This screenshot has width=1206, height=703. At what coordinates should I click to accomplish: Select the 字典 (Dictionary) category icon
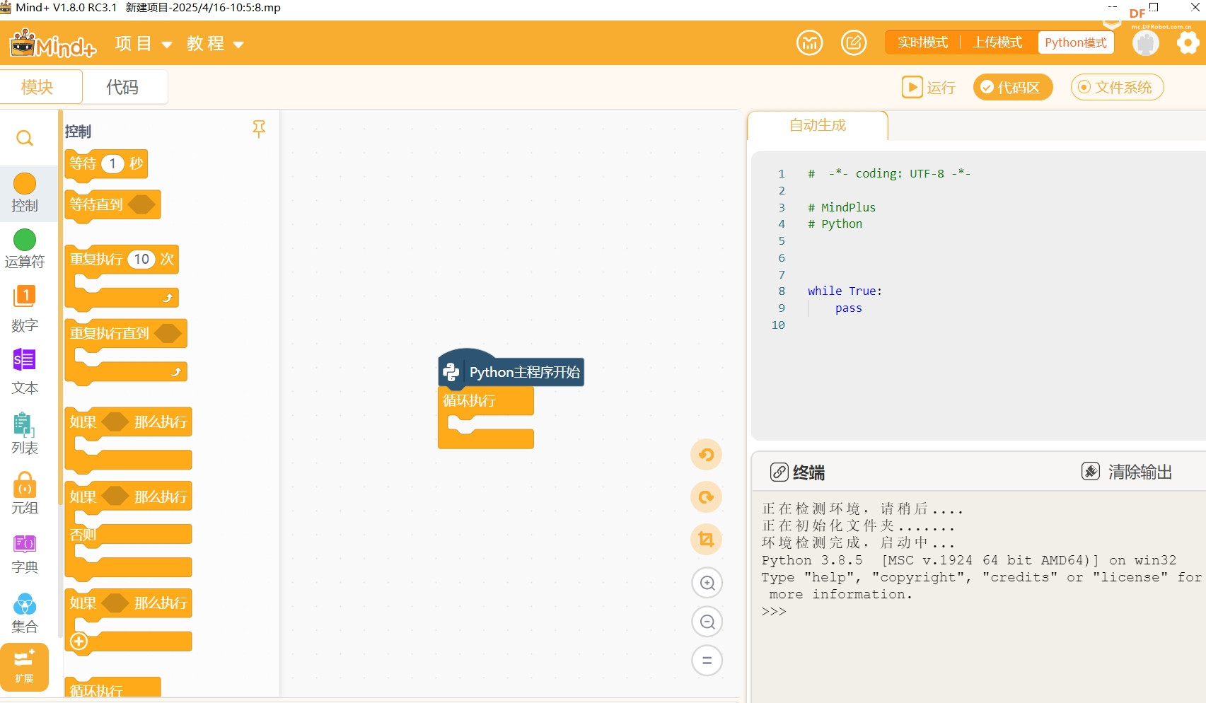pos(25,543)
